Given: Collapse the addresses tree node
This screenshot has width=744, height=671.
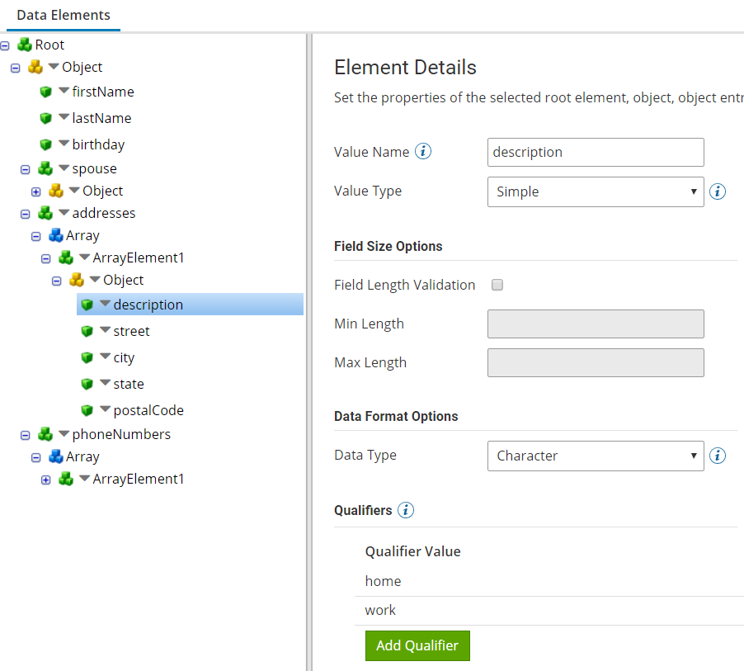Looking at the screenshot, I should (x=25, y=214).
